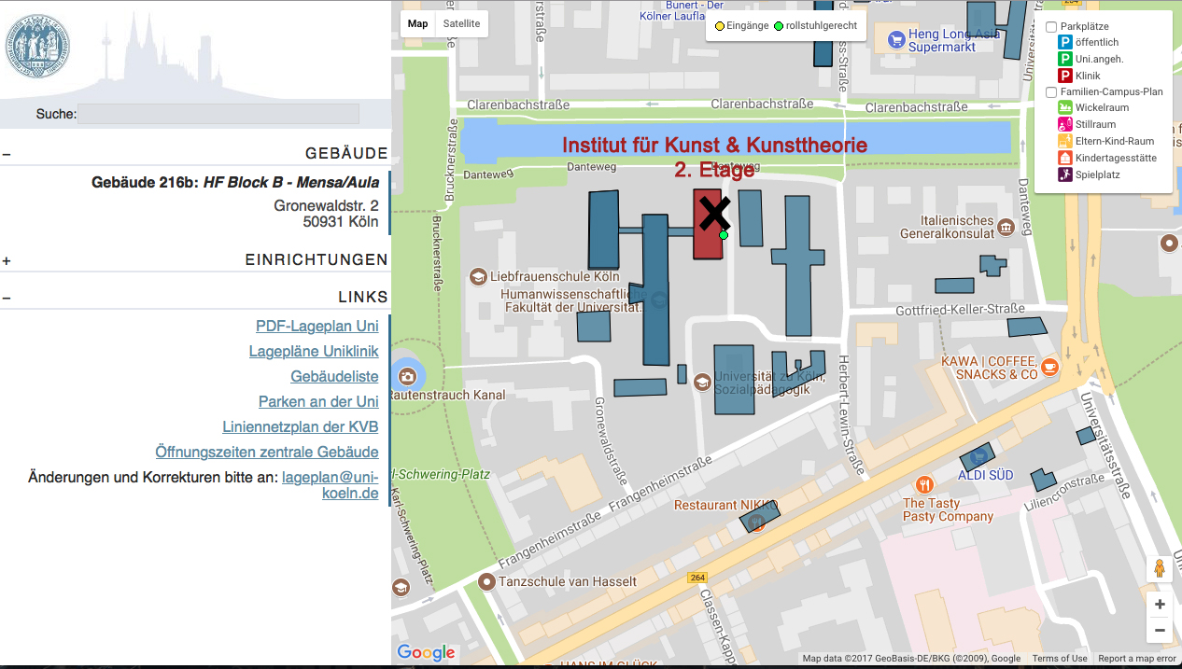Pick up the Street View pegman
This screenshot has width=1182, height=669.
(x=1160, y=568)
